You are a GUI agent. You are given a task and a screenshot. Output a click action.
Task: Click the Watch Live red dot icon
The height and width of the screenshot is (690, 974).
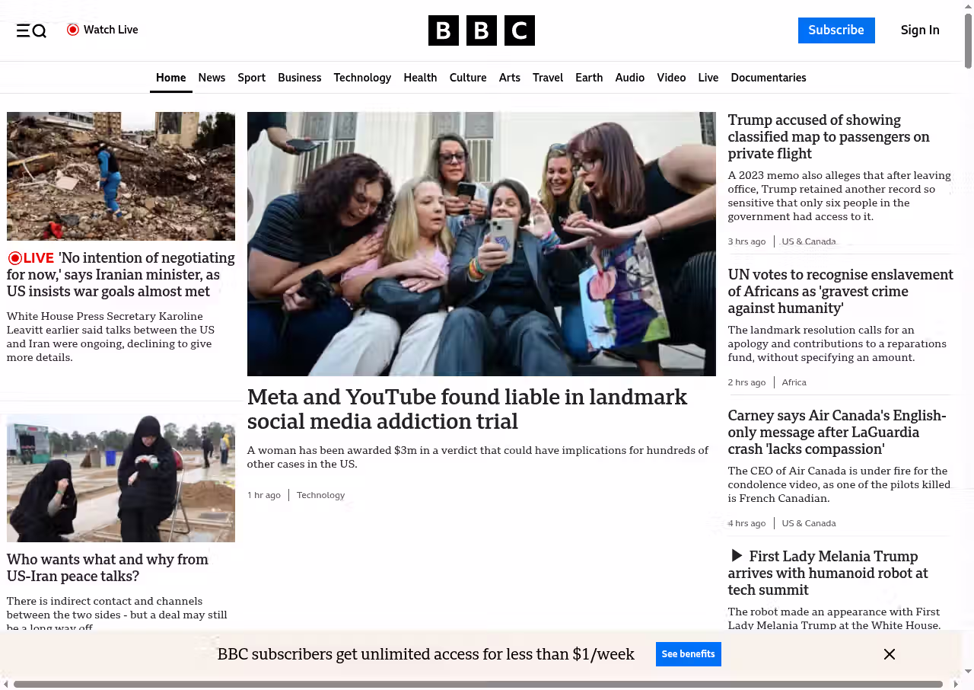(x=73, y=30)
